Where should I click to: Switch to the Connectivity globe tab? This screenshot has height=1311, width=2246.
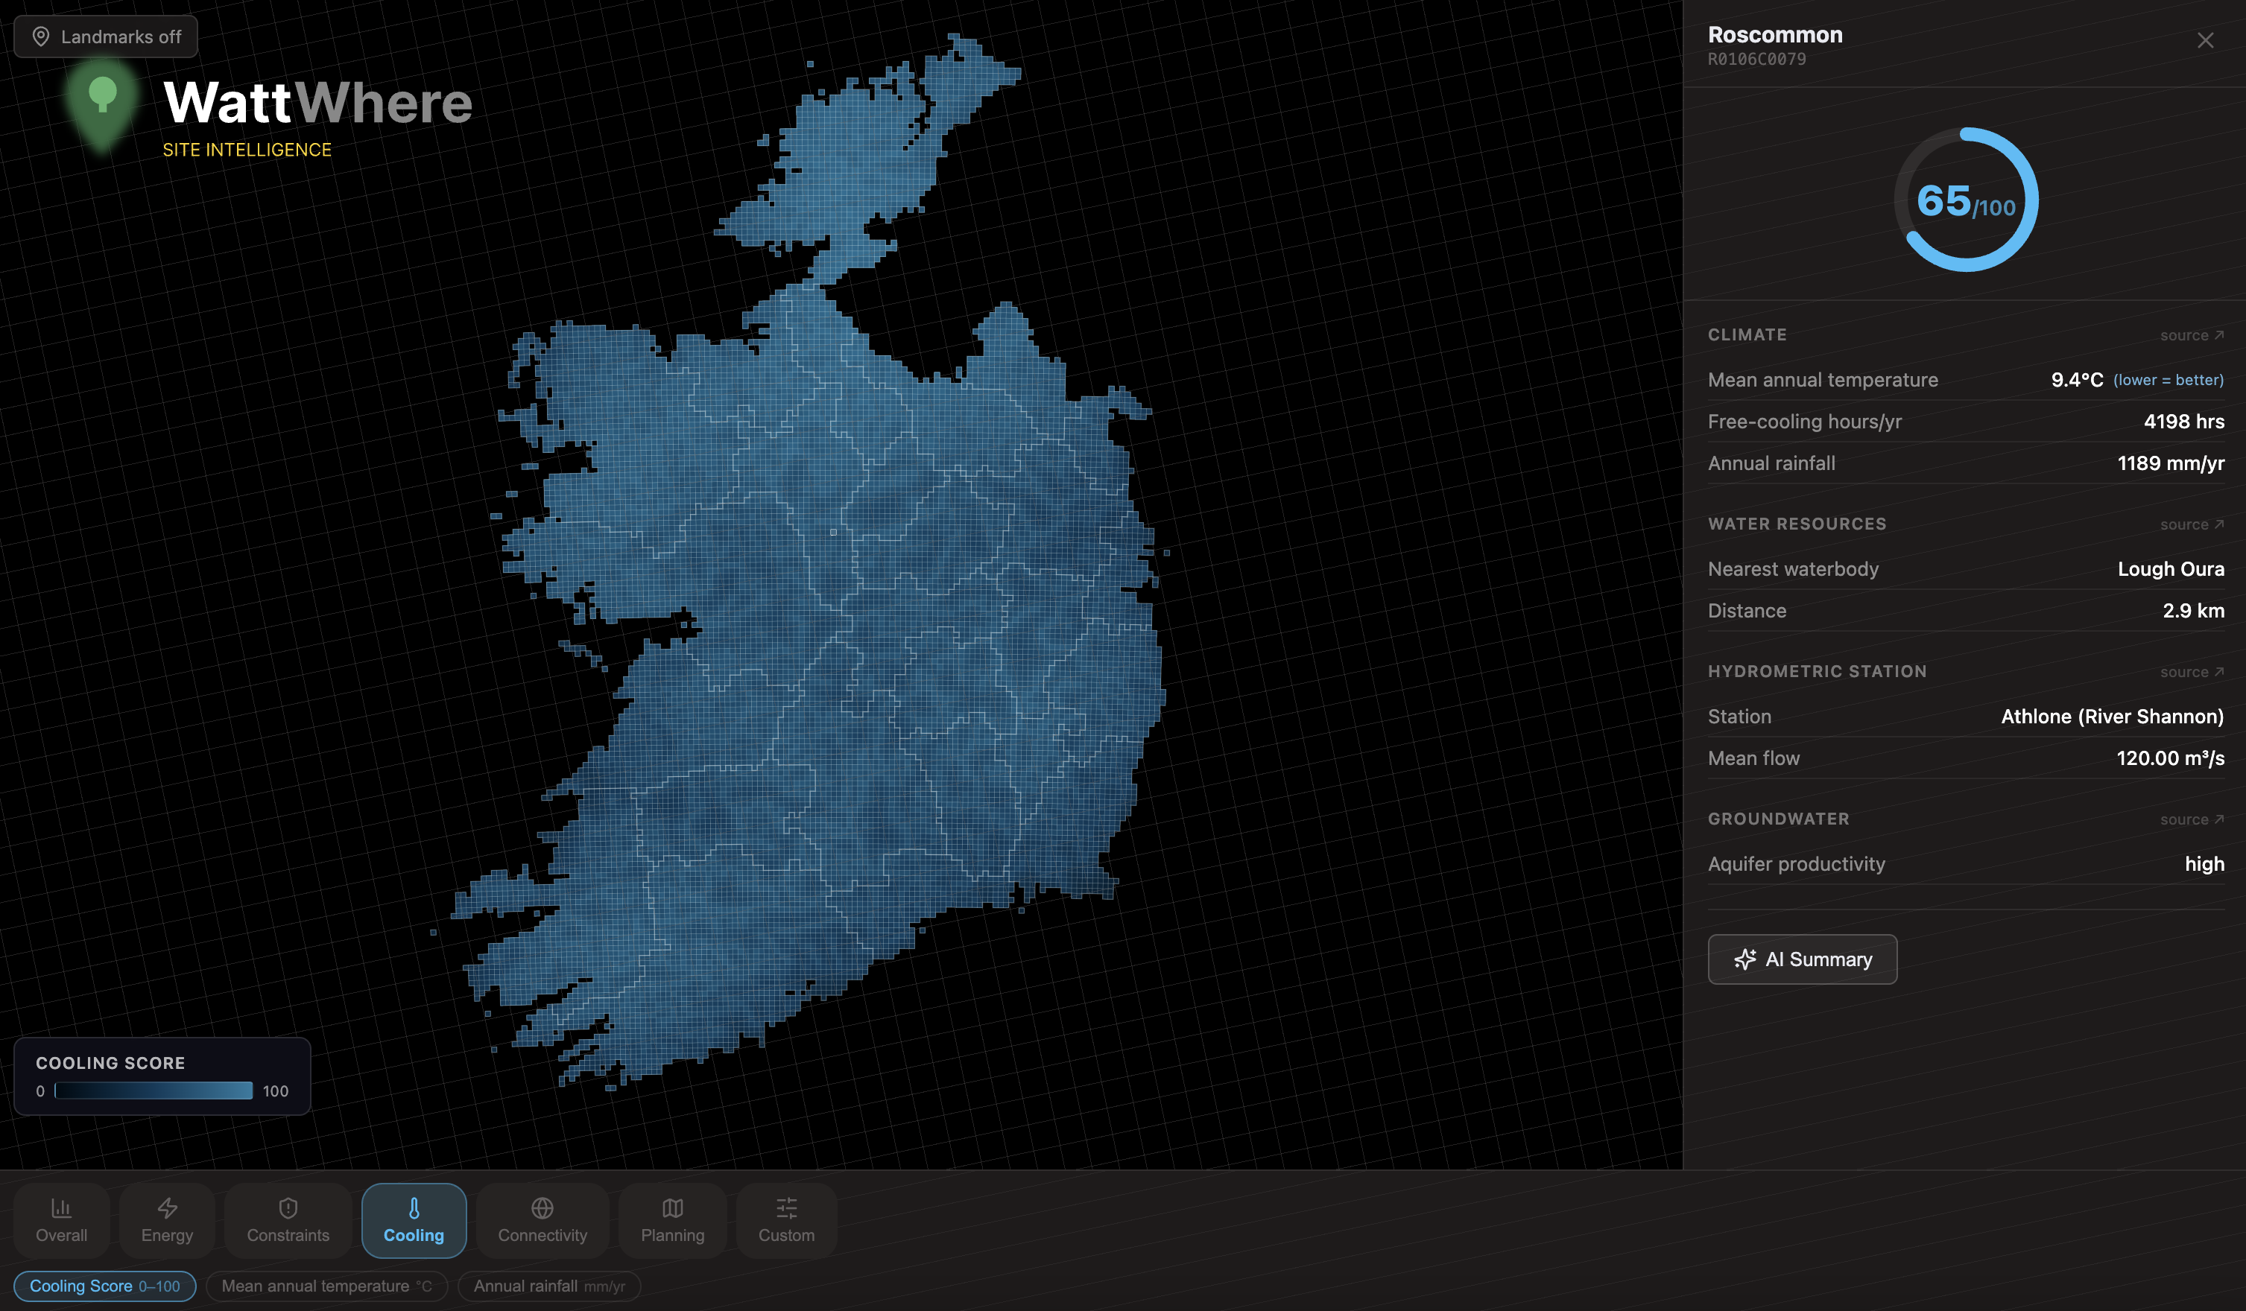[x=542, y=1220]
